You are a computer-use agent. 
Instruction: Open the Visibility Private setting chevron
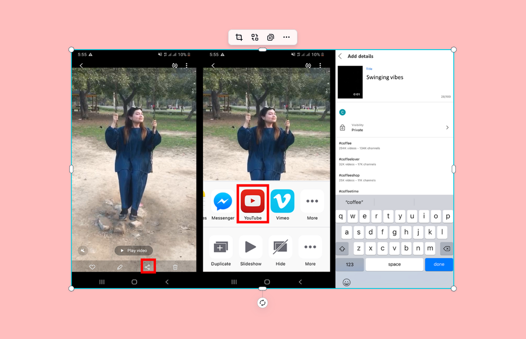(447, 128)
